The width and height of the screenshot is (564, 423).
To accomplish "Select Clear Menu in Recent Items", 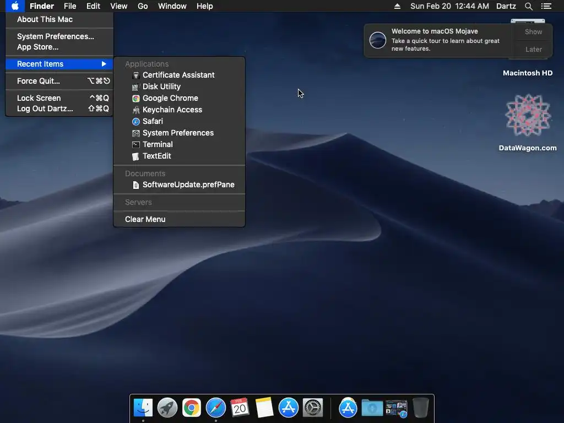I will click(x=179, y=219).
